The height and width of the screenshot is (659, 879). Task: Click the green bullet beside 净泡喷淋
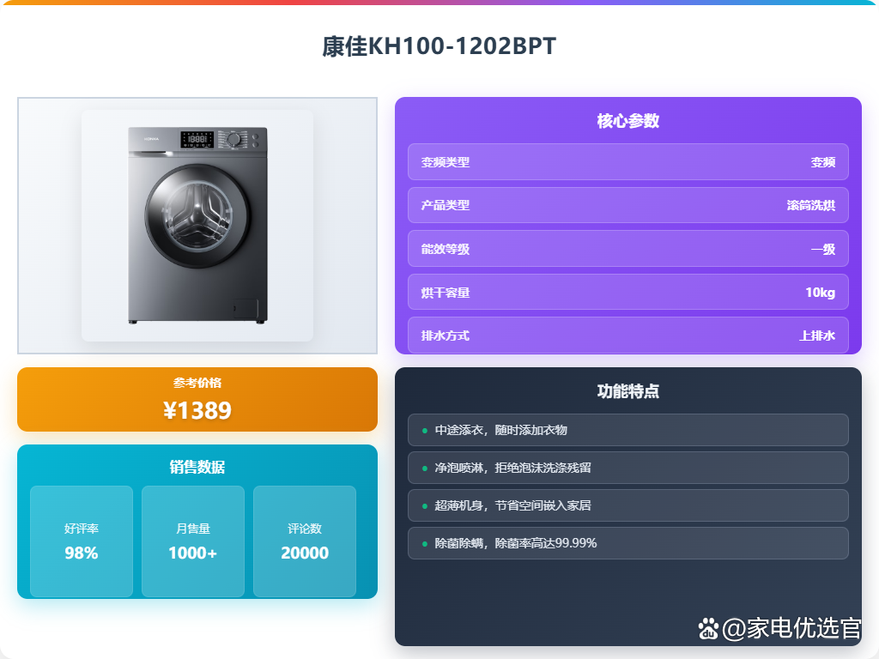(424, 468)
